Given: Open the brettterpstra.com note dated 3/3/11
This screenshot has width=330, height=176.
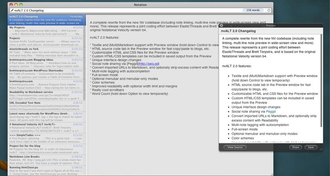Looking at the screenshot, I should [46, 85].
